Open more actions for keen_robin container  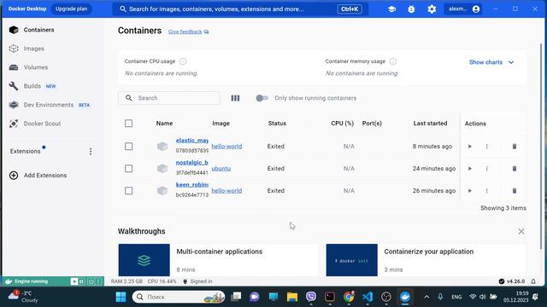click(486, 191)
